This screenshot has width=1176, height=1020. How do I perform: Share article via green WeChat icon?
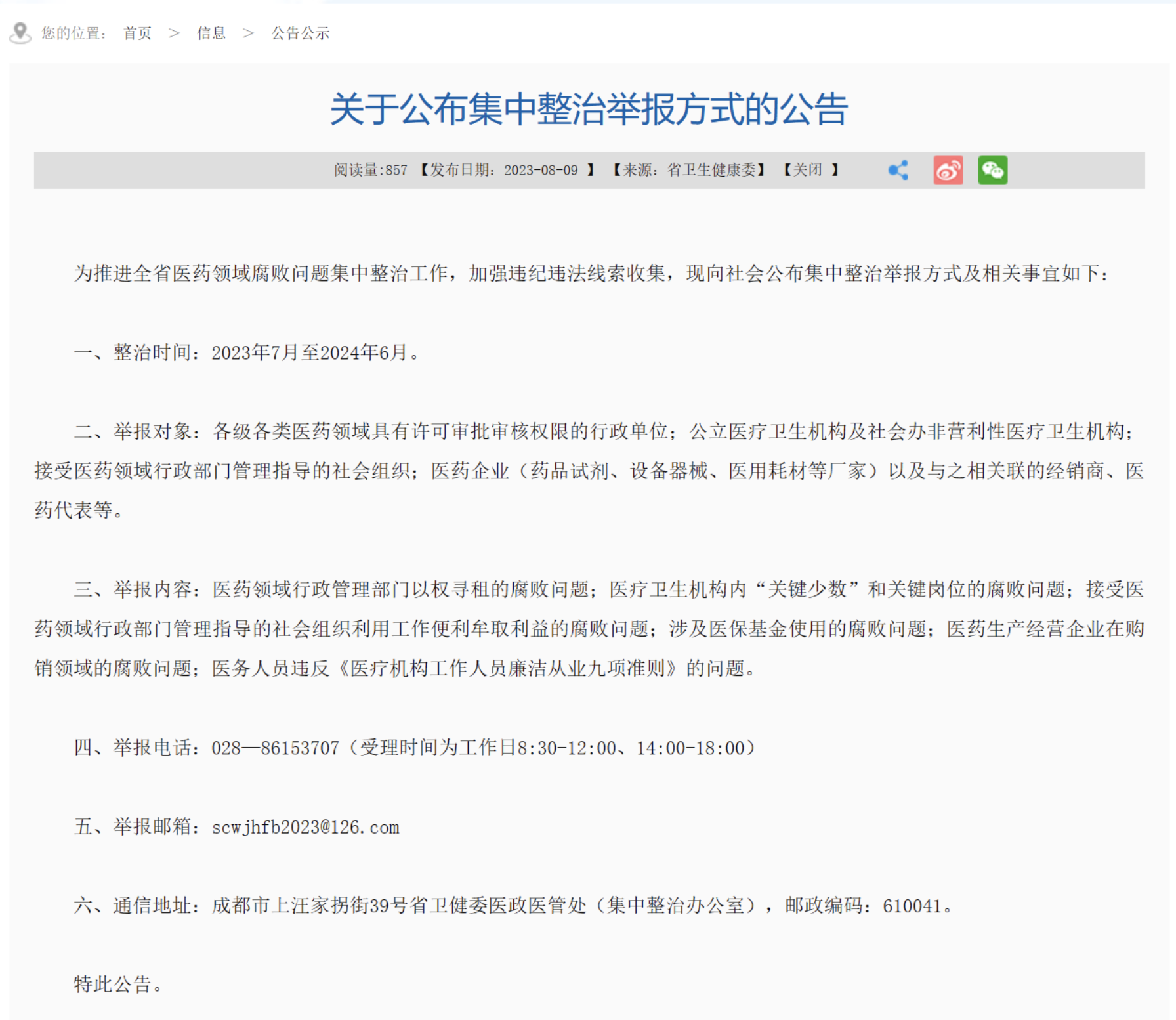[992, 171]
